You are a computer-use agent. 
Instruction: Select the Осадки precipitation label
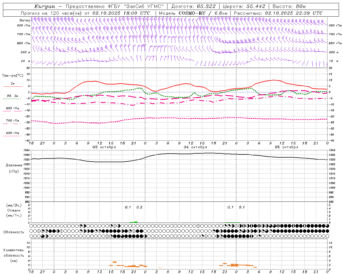[14, 211]
